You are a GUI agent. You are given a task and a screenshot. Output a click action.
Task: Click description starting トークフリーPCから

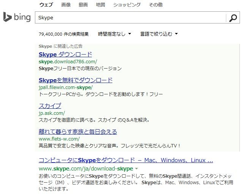tap(101, 94)
